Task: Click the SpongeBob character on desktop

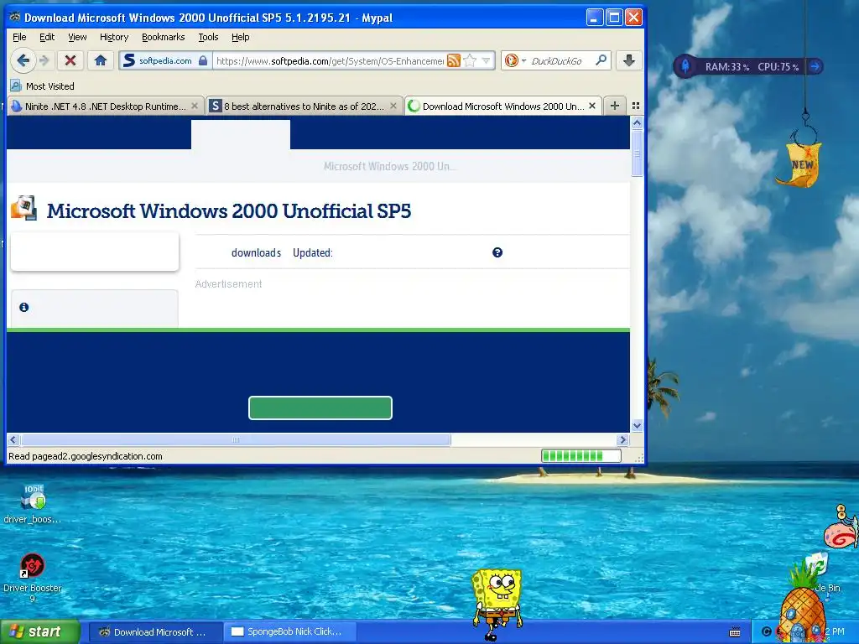Action: tap(497, 604)
